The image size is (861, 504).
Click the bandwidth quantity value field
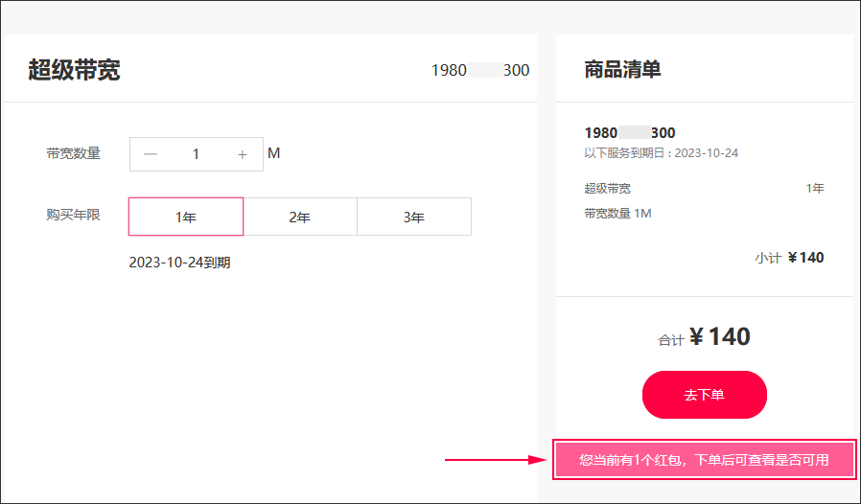[196, 154]
